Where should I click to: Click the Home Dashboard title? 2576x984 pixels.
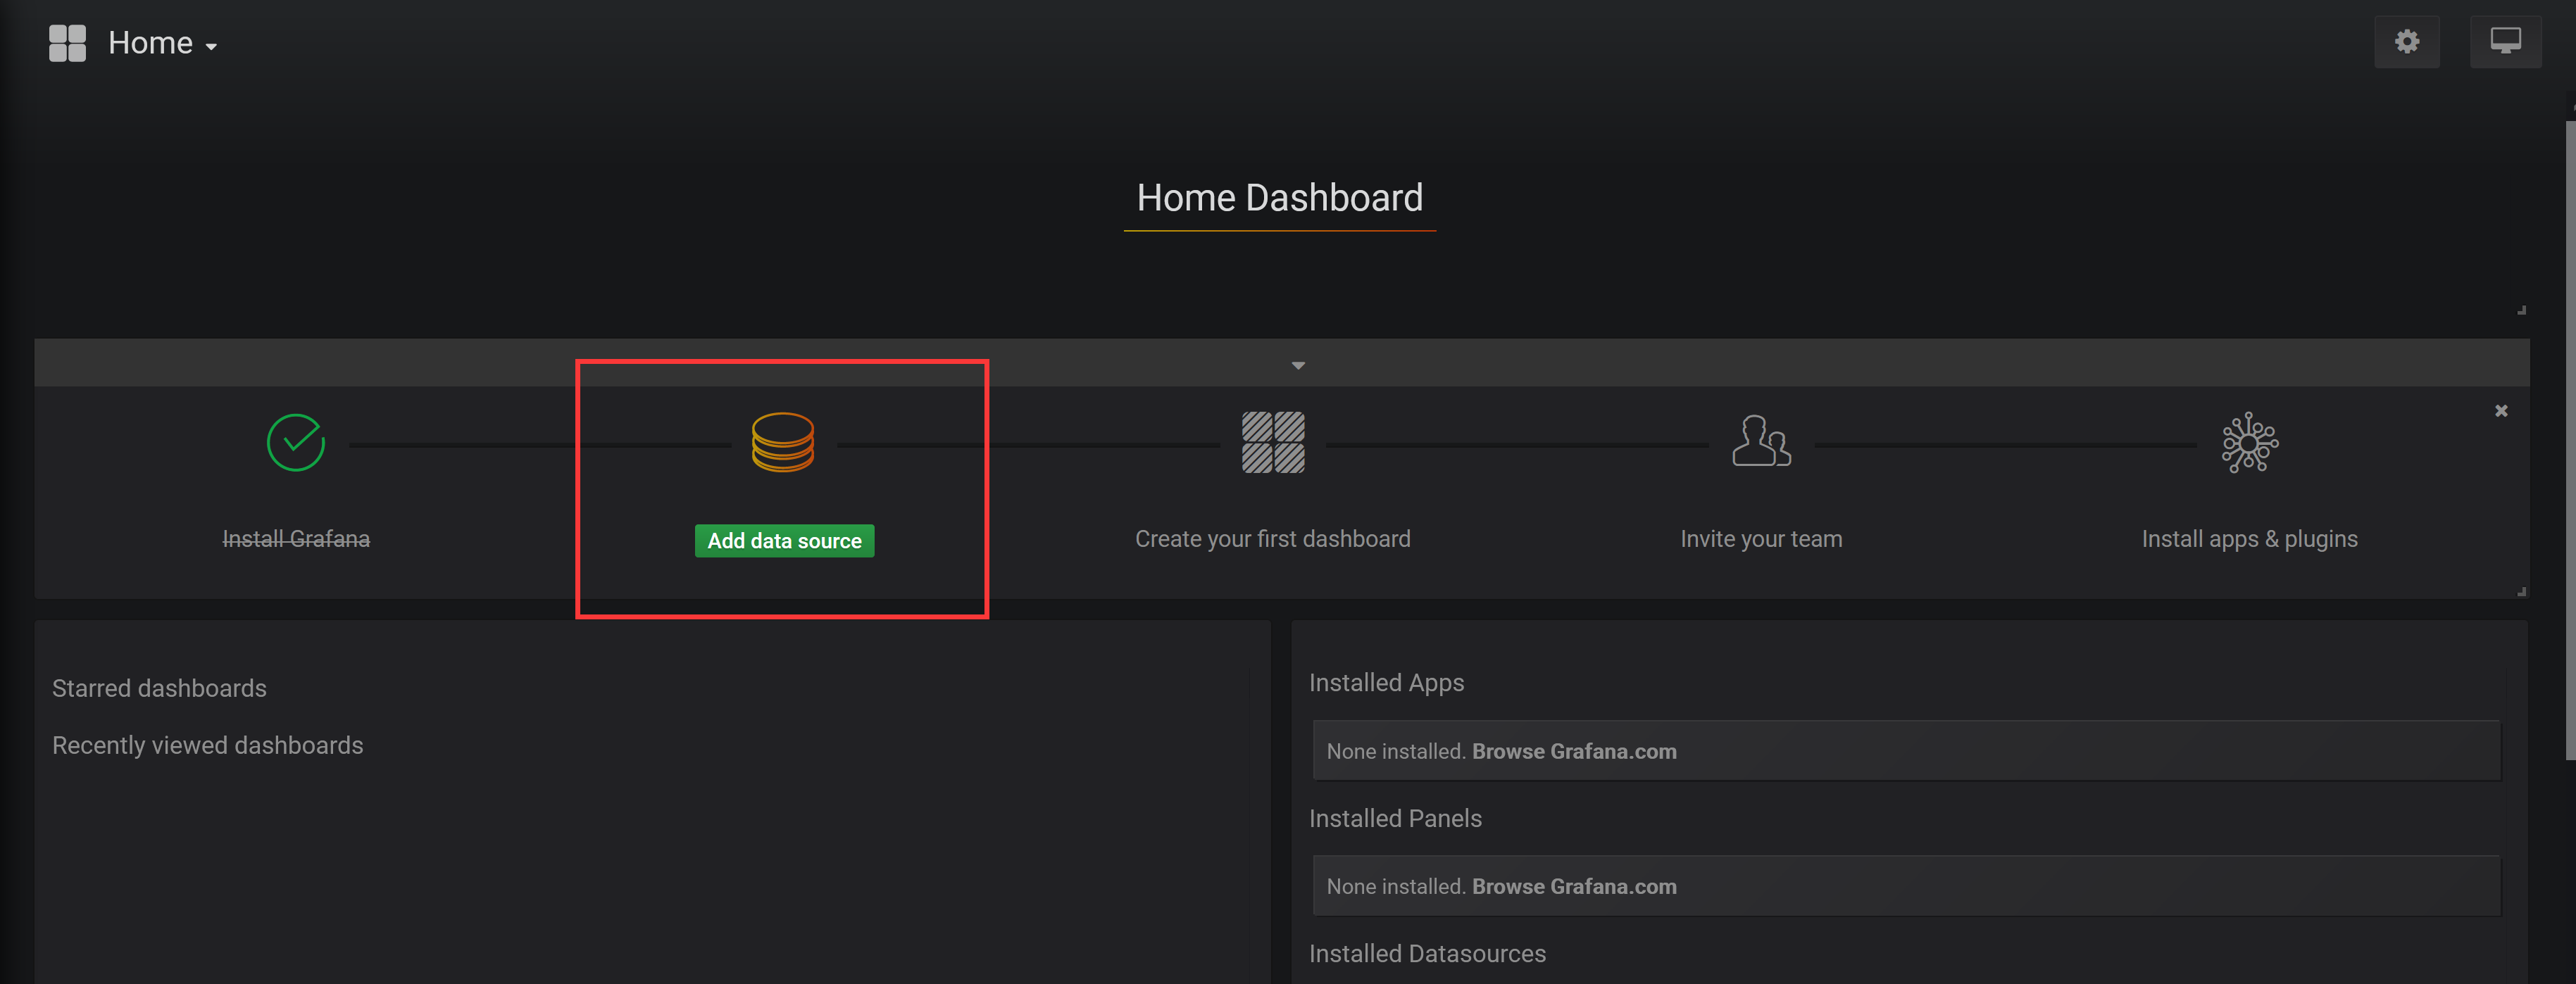tap(1279, 198)
